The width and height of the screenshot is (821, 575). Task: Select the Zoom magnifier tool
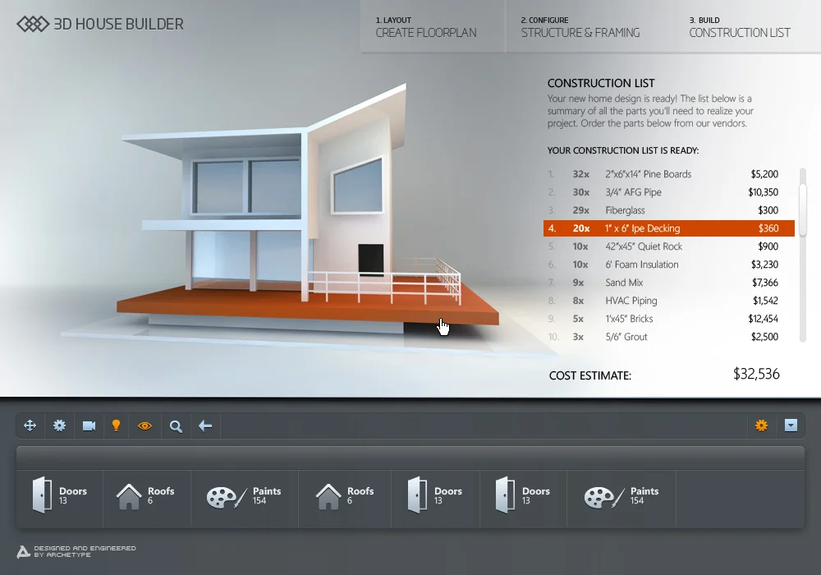click(x=175, y=425)
